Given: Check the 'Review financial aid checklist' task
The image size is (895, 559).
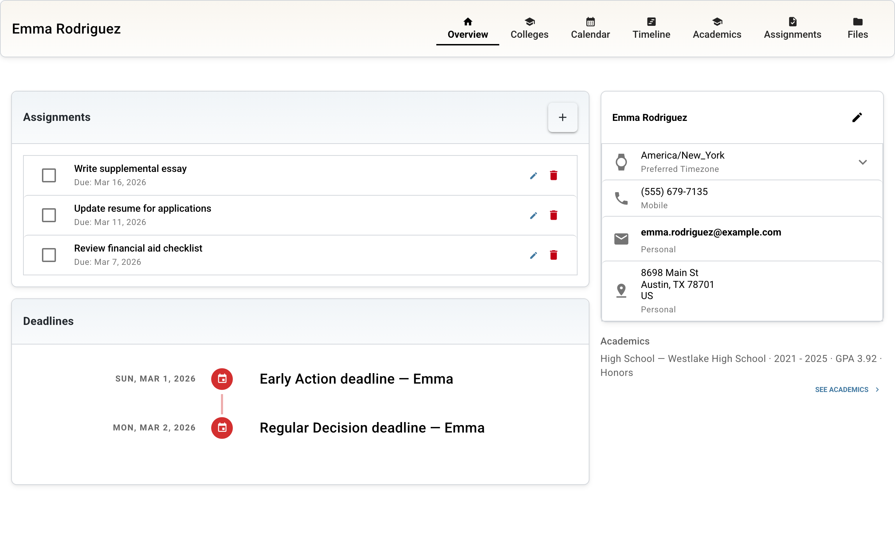Looking at the screenshot, I should click(49, 255).
